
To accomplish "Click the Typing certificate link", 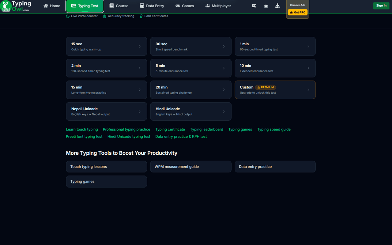I will pos(170,130).
